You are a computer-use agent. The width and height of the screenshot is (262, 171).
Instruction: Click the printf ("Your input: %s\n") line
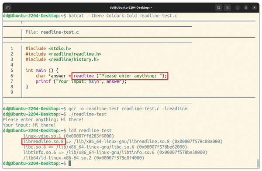[81, 81]
